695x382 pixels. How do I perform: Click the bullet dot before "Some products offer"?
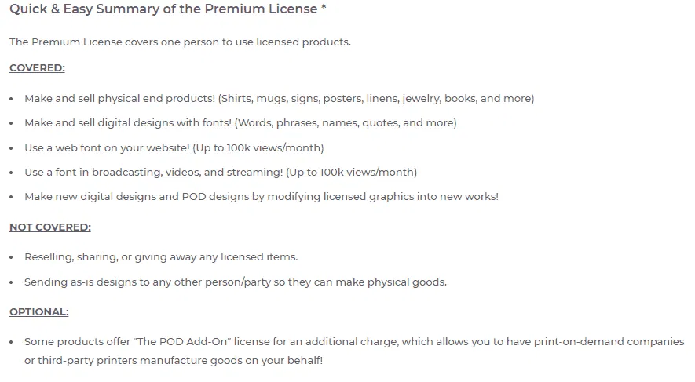(x=12, y=342)
